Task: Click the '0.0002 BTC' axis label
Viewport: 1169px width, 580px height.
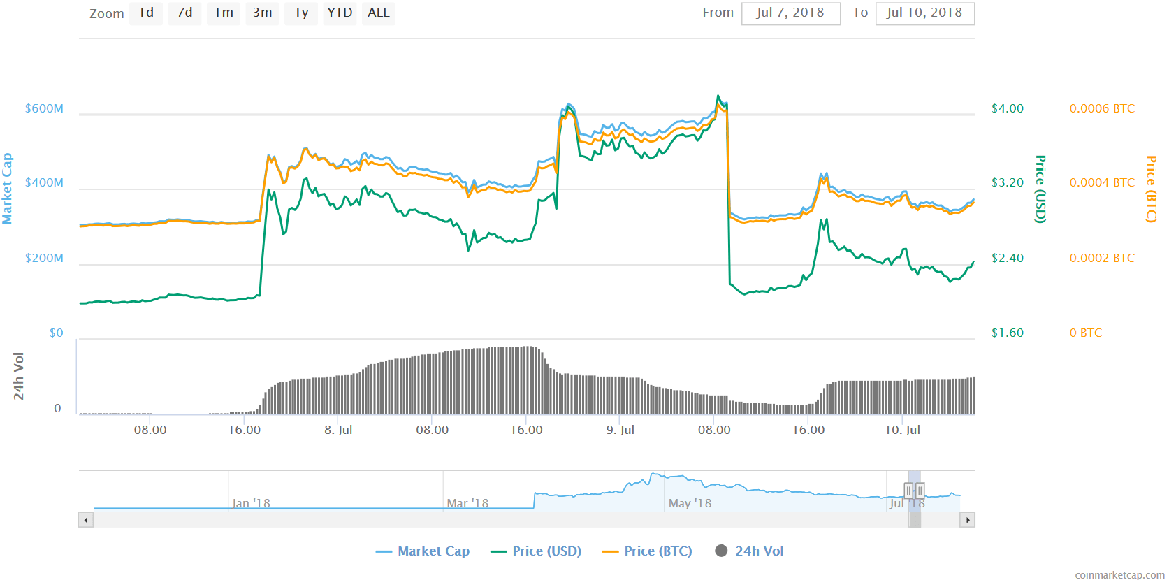Action: point(1102,258)
